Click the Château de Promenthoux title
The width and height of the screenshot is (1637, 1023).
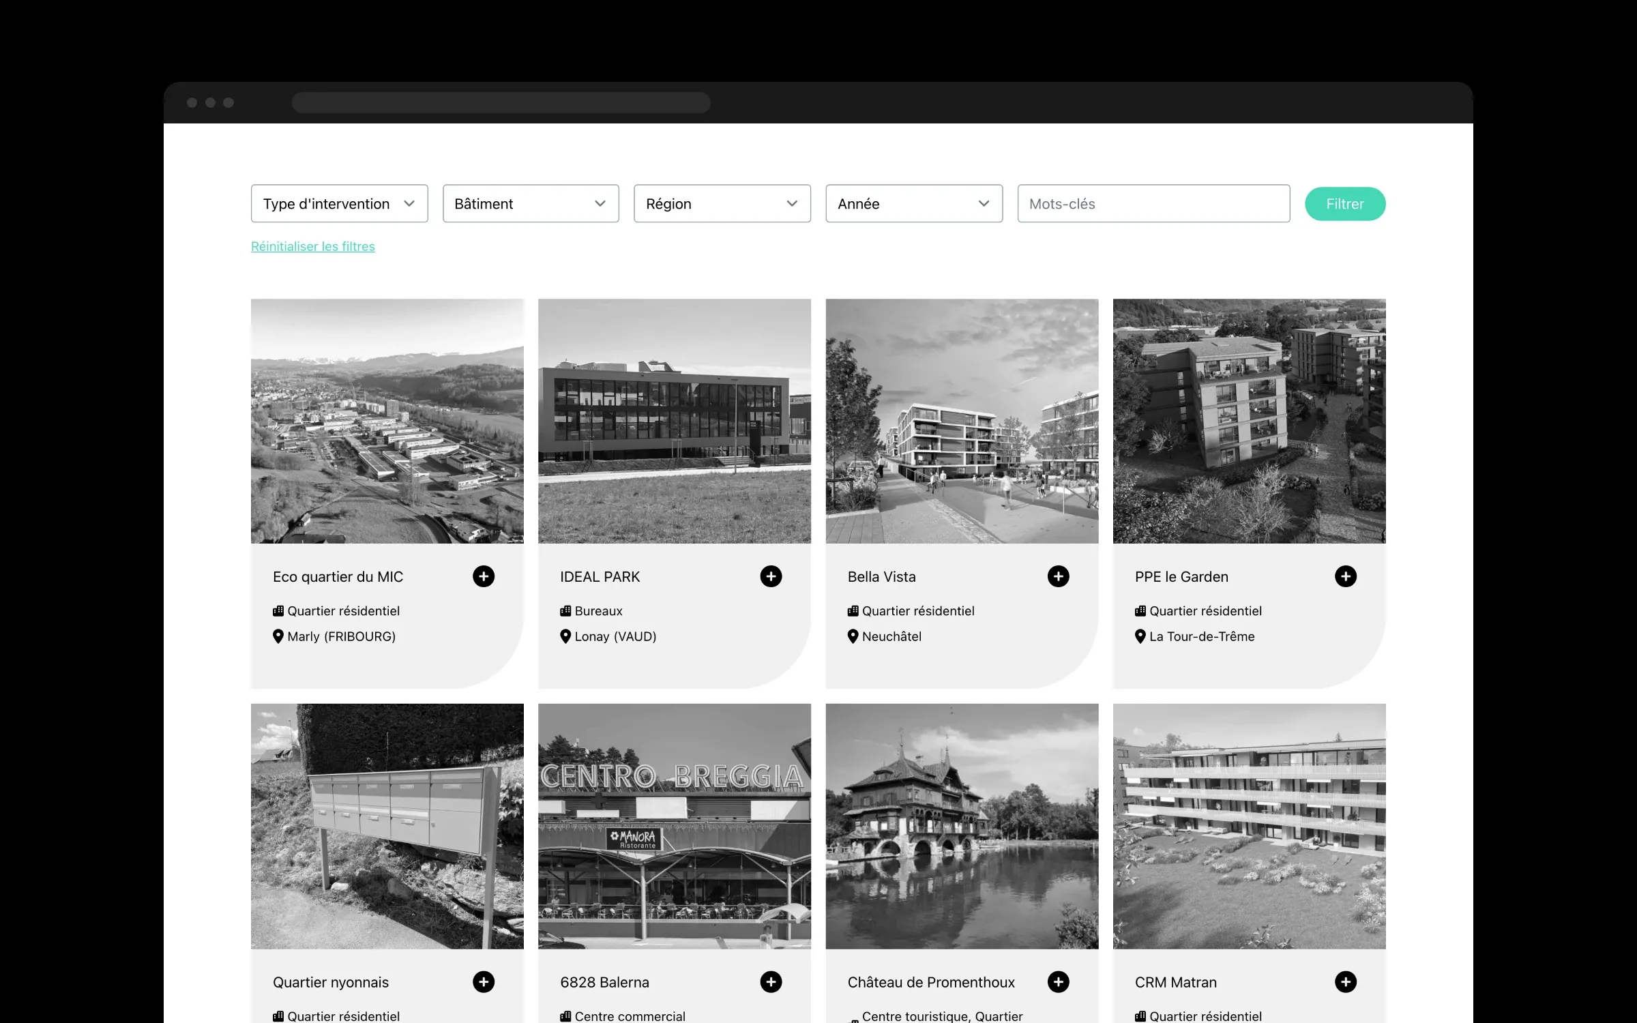[931, 982]
